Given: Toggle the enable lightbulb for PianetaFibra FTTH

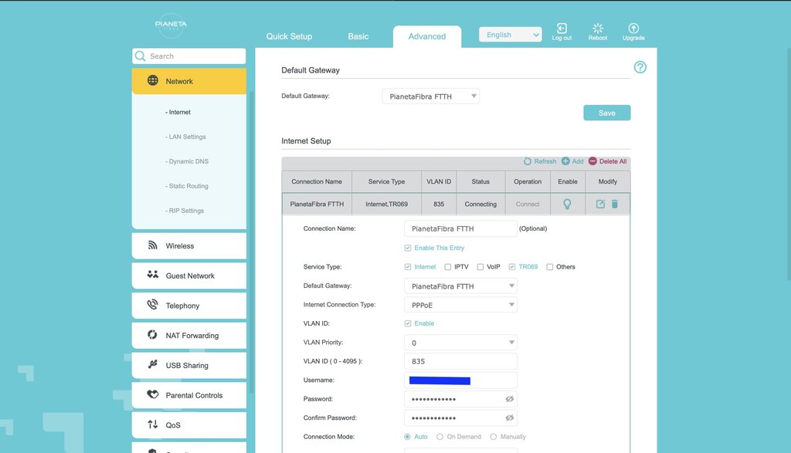Looking at the screenshot, I should 567,204.
